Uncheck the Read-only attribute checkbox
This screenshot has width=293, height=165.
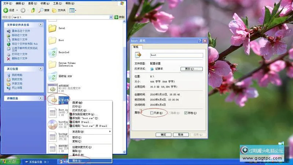(152, 113)
